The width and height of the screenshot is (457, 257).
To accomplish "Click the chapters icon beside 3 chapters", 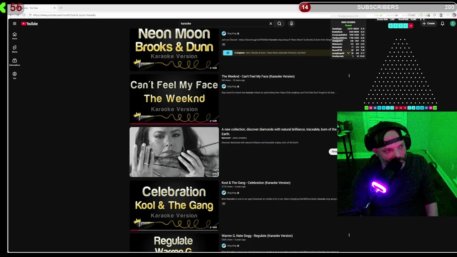I will [227, 53].
